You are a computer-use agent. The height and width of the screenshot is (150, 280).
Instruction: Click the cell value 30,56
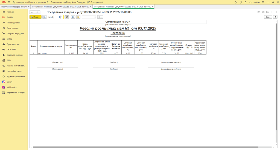click(x=177, y=53)
